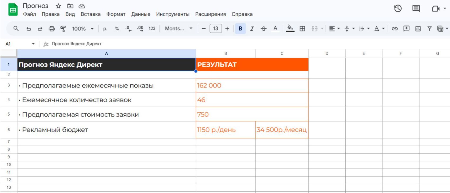The height and width of the screenshot is (193, 450).
Task: Expand the name box dropdown arrow
Action: [33, 44]
